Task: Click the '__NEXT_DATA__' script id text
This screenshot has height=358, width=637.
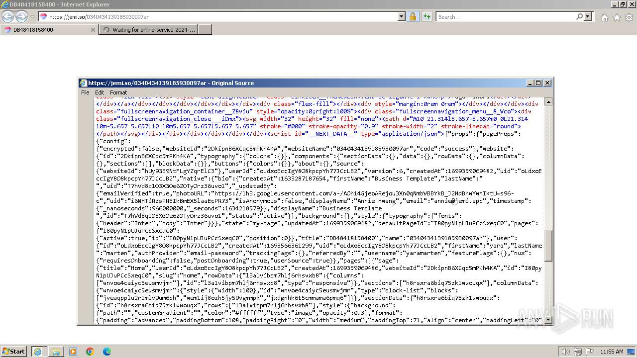Action: 331,134
